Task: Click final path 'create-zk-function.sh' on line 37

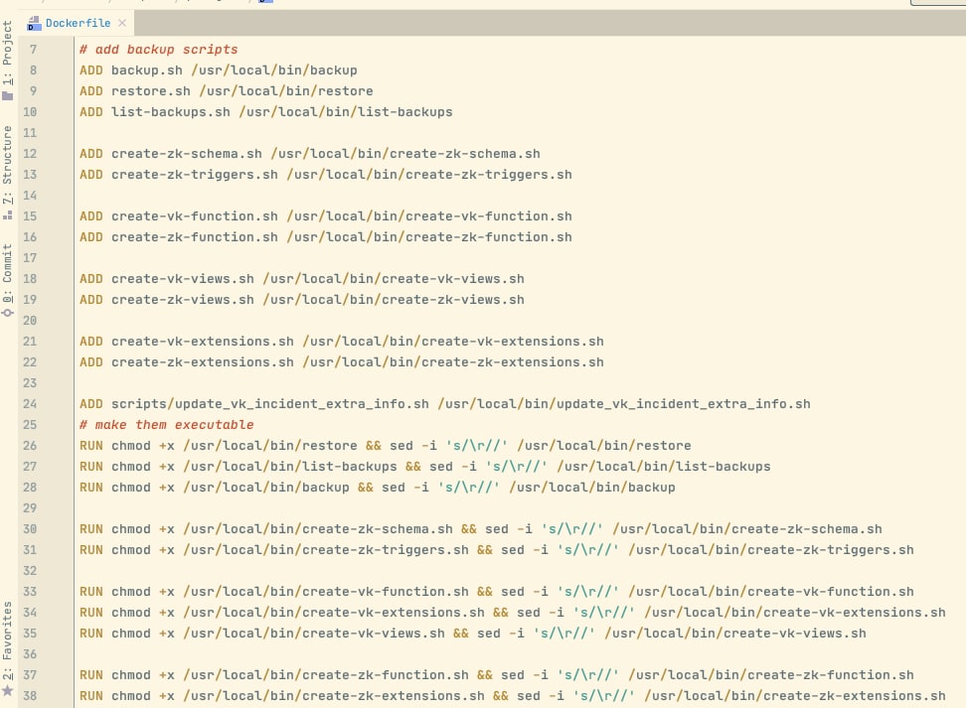Action: coord(831,675)
